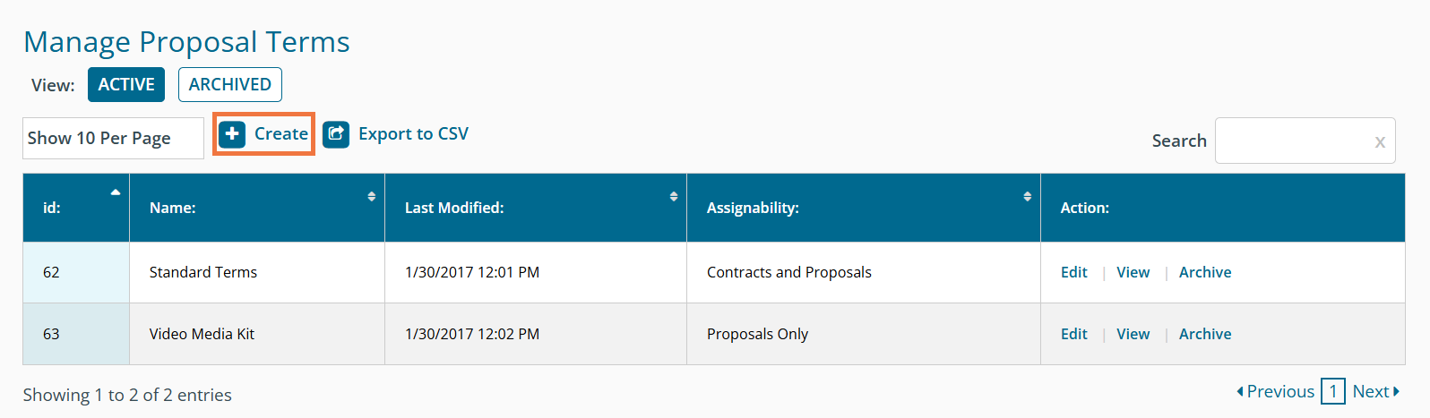Switch view to ARCHIVED terms
1430x418 pixels.
pyautogui.click(x=230, y=85)
